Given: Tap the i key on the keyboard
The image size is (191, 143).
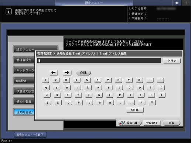Looking at the screenshot, I should pyautogui.click(x=119, y=88).
